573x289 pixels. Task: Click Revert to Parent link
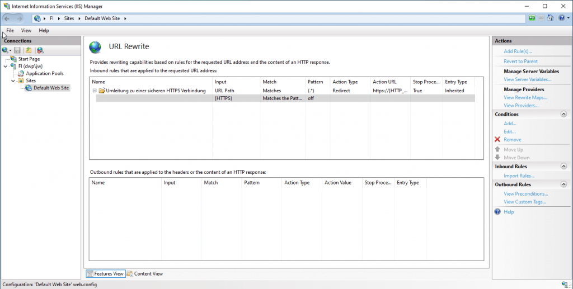[521, 61]
